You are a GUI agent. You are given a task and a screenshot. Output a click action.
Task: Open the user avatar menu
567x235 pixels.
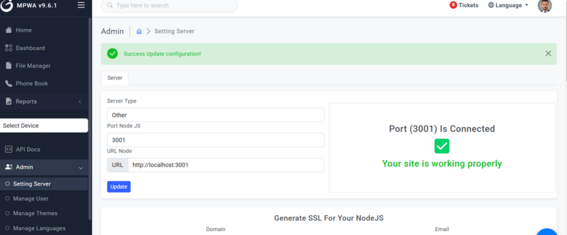coord(544,6)
